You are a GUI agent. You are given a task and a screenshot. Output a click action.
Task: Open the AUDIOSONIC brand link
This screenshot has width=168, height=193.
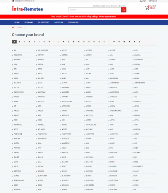tap(67, 134)
